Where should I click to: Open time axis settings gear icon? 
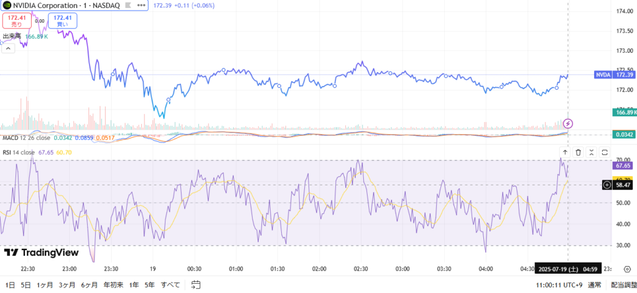(x=627, y=269)
